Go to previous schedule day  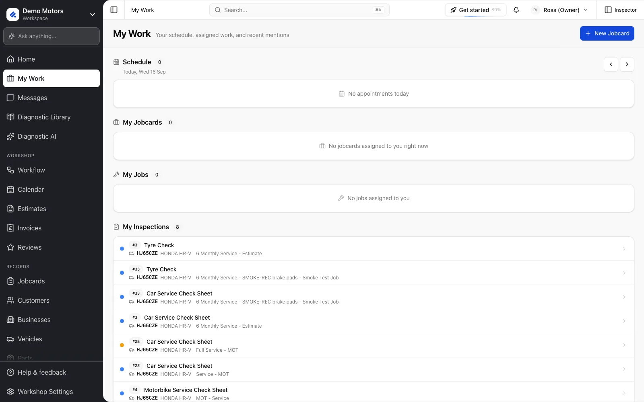pos(611,64)
